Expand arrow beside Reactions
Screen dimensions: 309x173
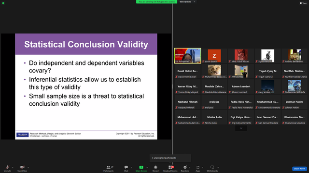[x=190, y=167]
